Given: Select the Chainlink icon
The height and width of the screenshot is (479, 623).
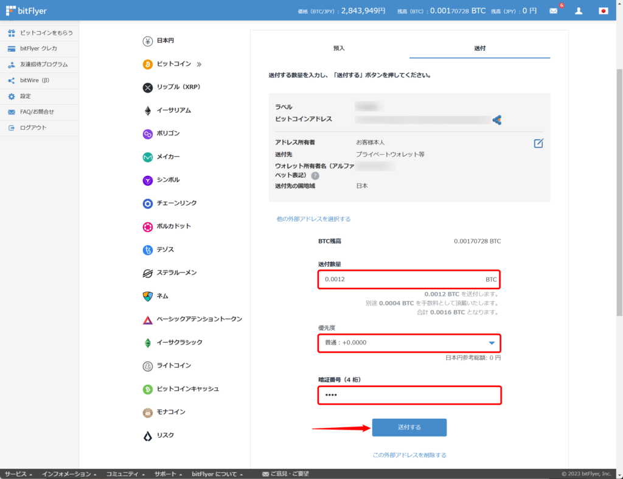Looking at the screenshot, I should click(x=147, y=203).
